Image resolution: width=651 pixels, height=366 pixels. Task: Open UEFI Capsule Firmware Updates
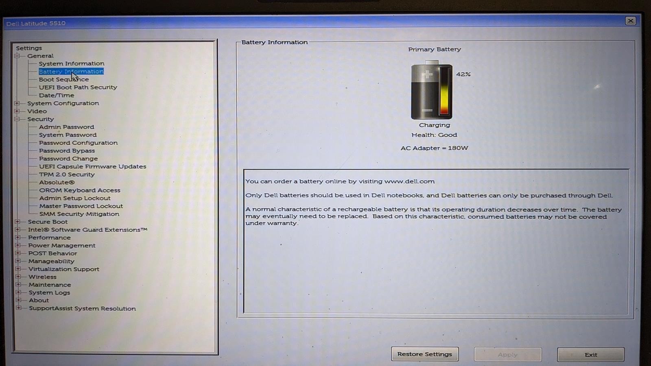pos(93,166)
